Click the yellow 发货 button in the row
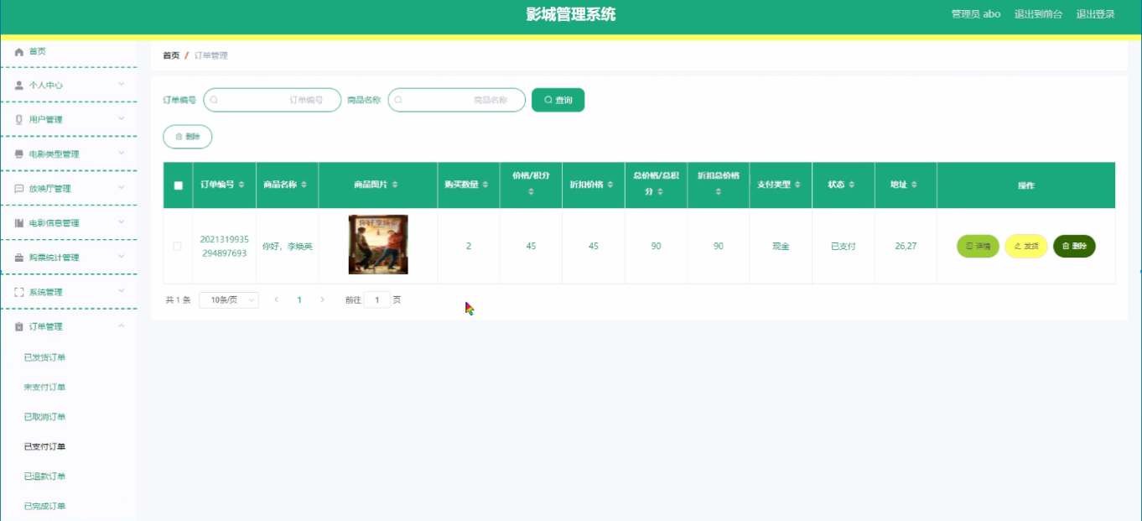1142x521 pixels. point(1025,247)
